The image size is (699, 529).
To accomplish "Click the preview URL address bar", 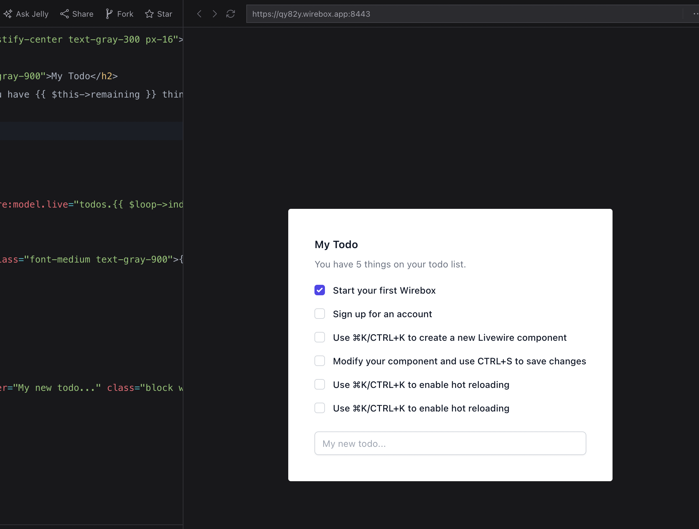I will (x=465, y=14).
